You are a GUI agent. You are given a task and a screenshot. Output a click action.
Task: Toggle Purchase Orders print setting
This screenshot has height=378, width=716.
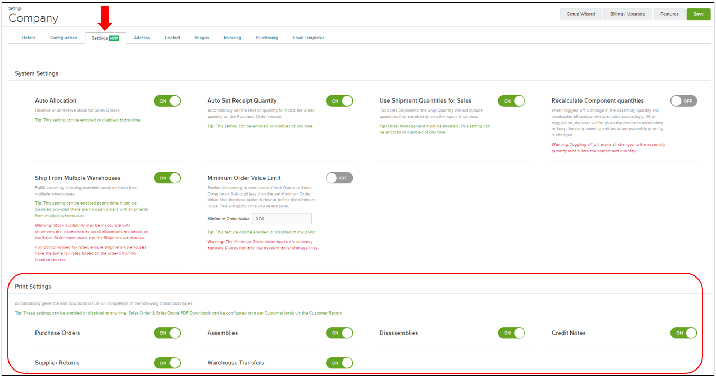click(167, 333)
